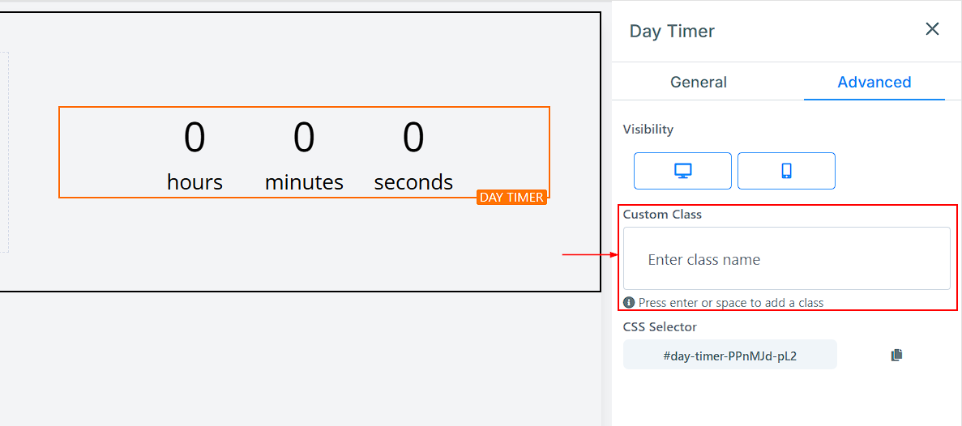Select the seconds digit in the timer
This screenshot has height=426, width=962.
[413, 138]
